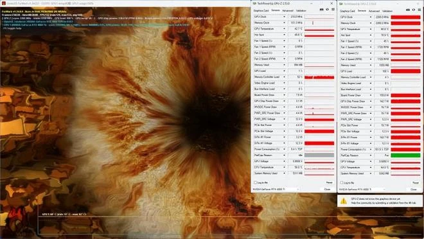
Task: Click refresh icon in left GPU-Z window
Action: click(x=327, y=10)
